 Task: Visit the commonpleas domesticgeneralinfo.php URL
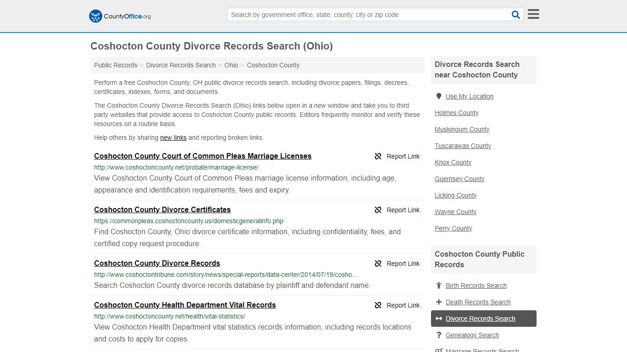[x=189, y=221]
